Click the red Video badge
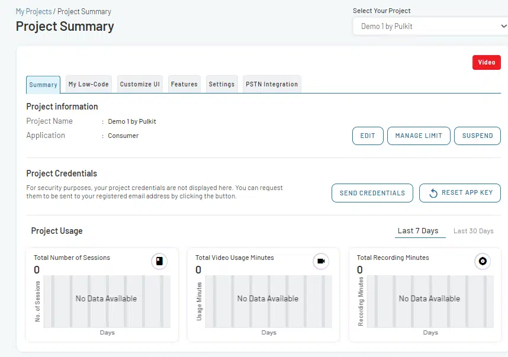Viewport: 508px width, 357px height. [x=486, y=62]
